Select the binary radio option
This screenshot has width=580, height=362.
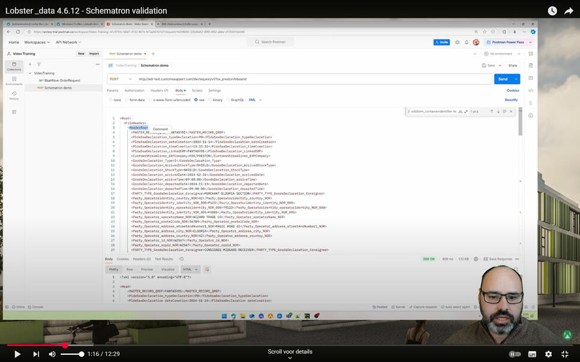[x=209, y=100]
